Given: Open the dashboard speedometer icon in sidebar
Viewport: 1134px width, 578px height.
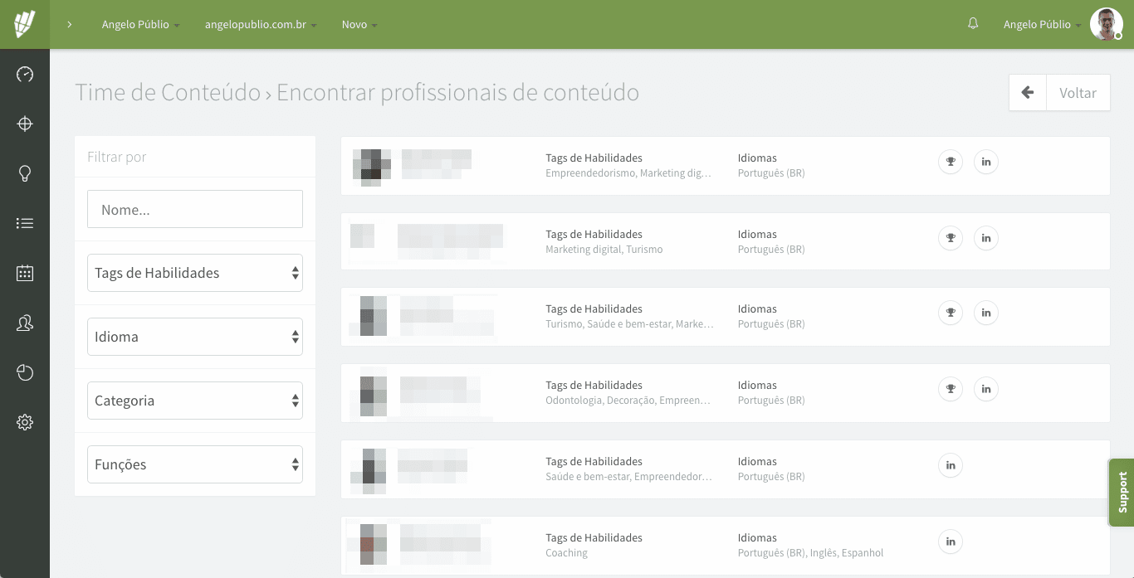Looking at the screenshot, I should tap(25, 74).
